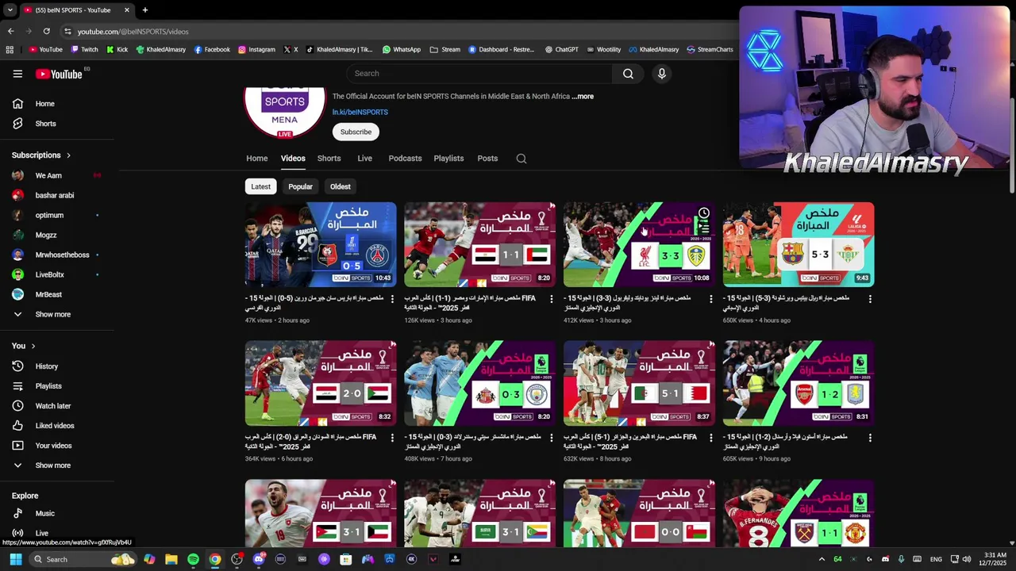Reload the page in Chrome
This screenshot has height=571, width=1016.
pyautogui.click(x=47, y=31)
